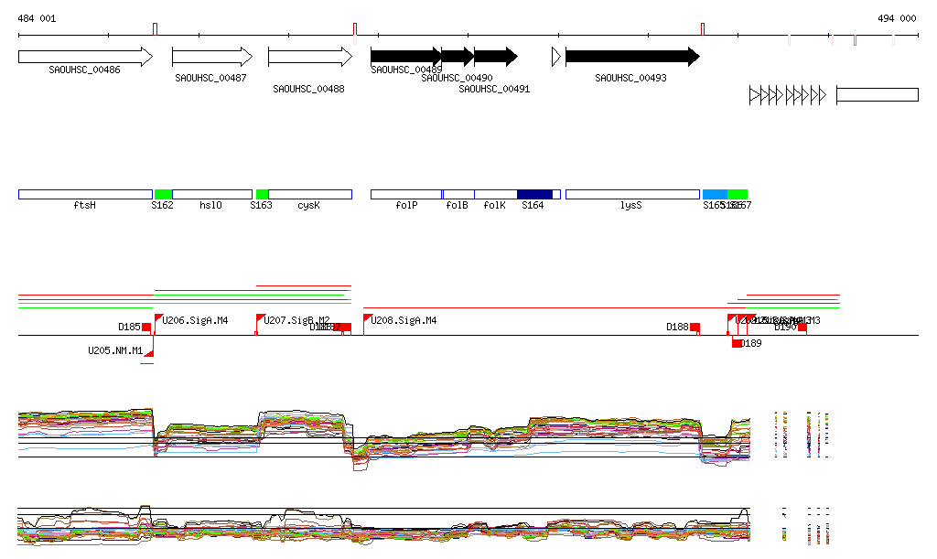Image resolution: width=937 pixels, height=559 pixels.
Task: Select the D188 red terminator marker
Action: (x=695, y=328)
